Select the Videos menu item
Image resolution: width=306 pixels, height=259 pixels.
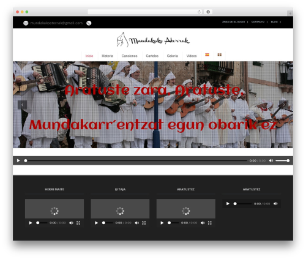pos(192,56)
